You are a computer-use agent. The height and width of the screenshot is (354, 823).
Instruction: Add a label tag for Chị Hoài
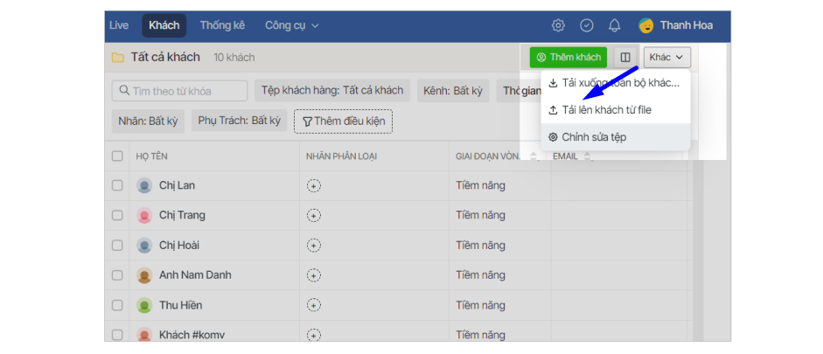point(314,246)
